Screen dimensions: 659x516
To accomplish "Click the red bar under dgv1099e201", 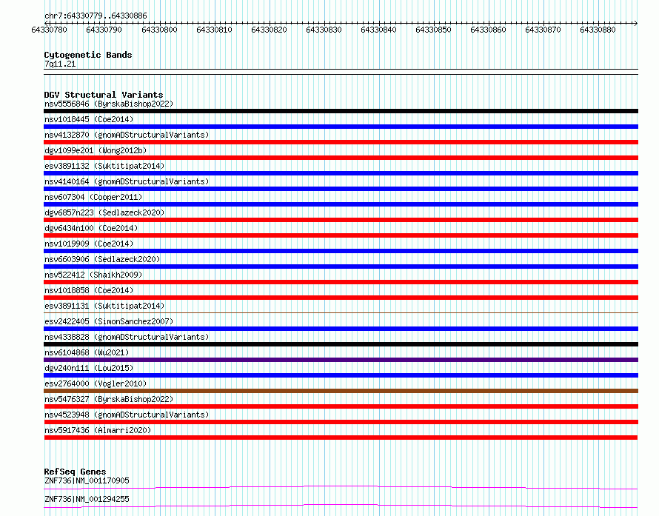I will [x=341, y=158].
